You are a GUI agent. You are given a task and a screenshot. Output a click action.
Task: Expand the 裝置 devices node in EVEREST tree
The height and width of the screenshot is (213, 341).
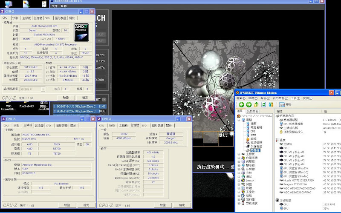point(239,184)
